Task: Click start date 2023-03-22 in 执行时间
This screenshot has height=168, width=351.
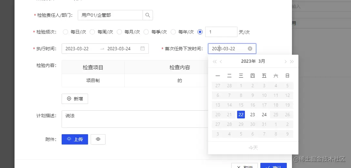Action: 77,49
